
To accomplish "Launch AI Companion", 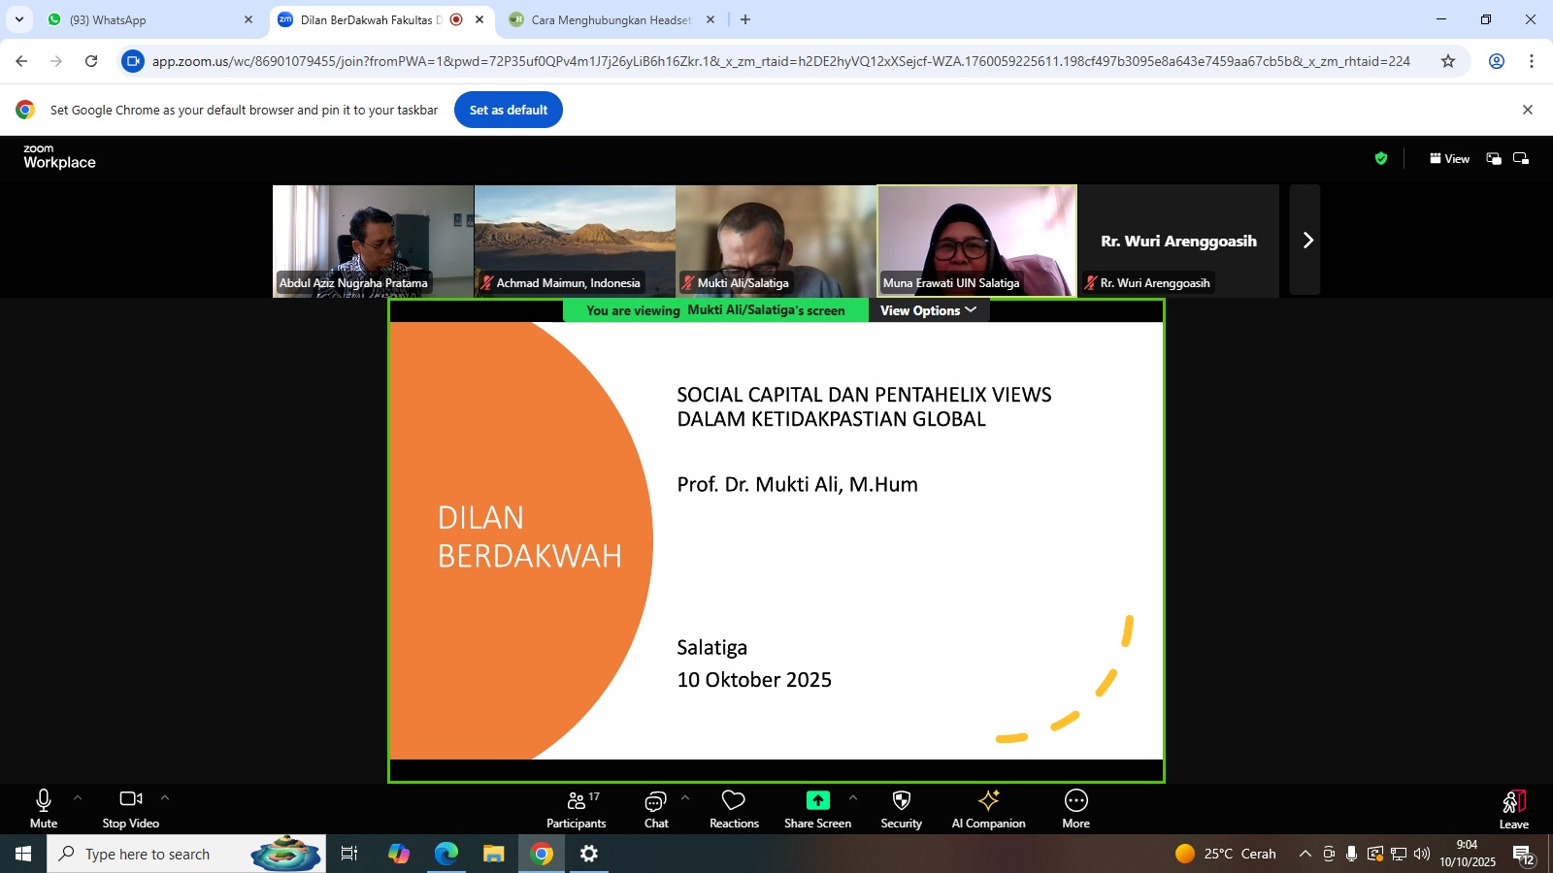I will pos(988,809).
